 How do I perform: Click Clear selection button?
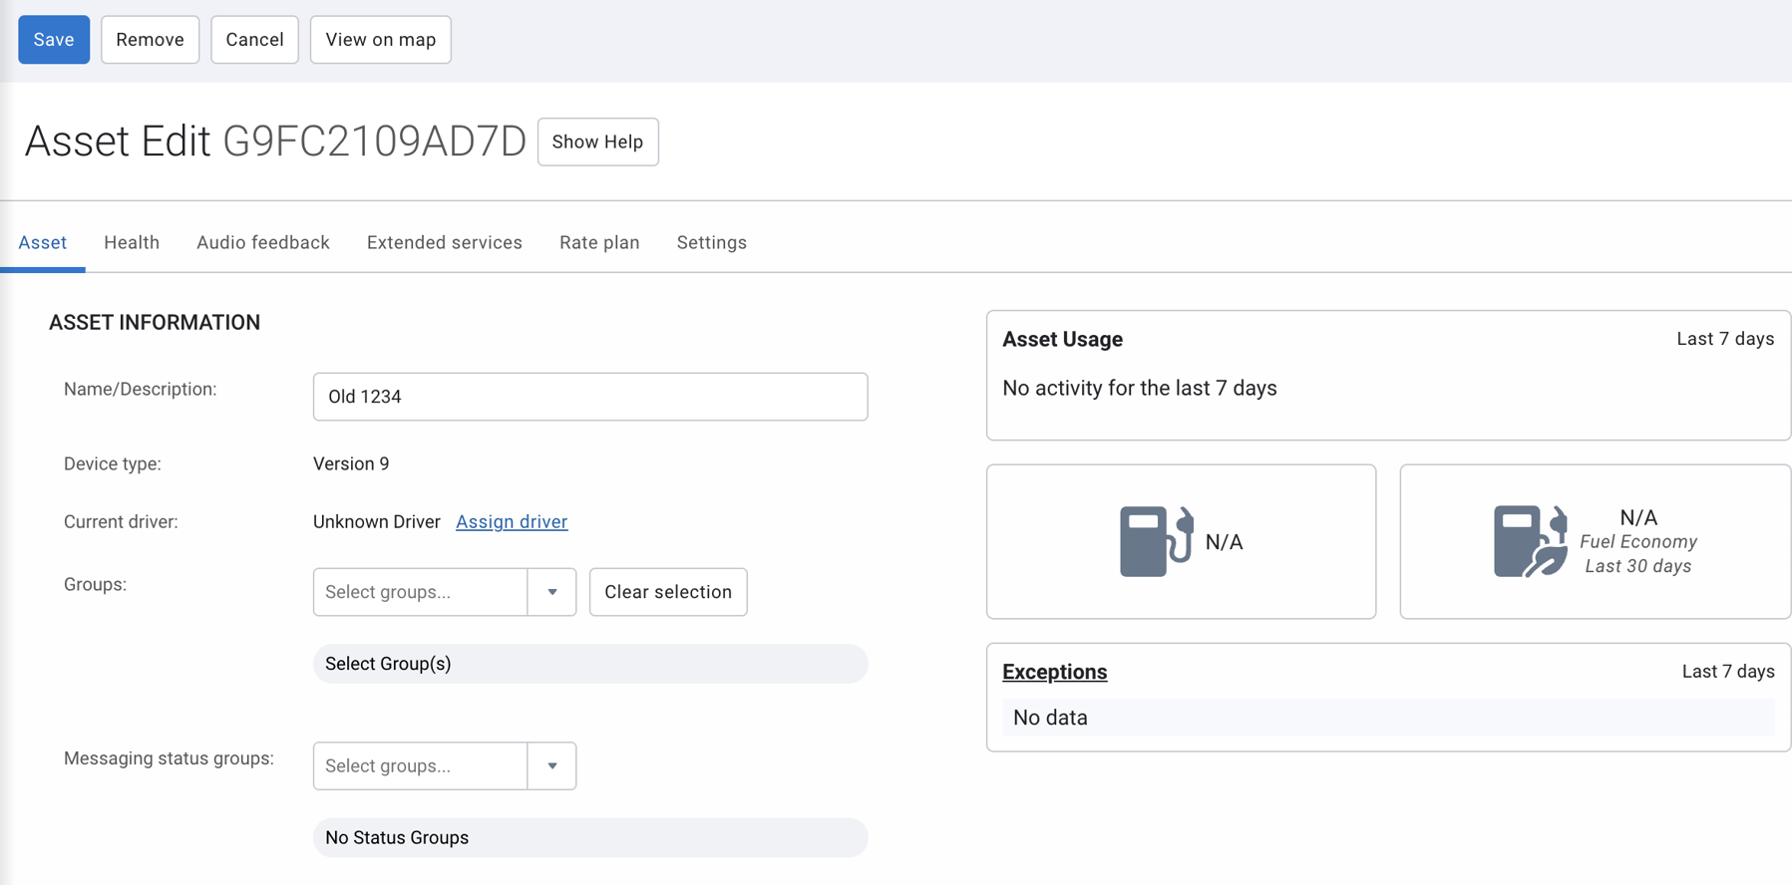[668, 592]
